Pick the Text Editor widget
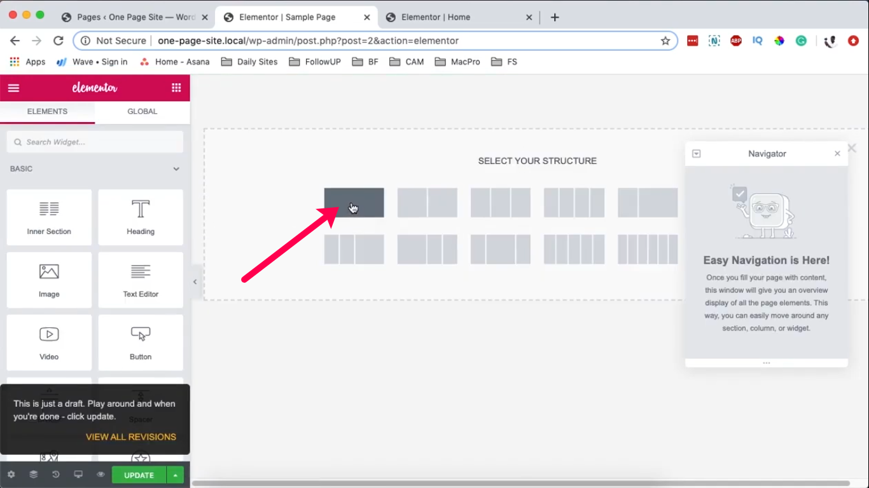The image size is (869, 488). (141, 280)
